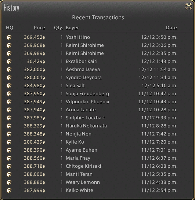Screen dimensions: 195x200
Task: Select Haruka Nekomata's transaction
Action: click(97, 126)
